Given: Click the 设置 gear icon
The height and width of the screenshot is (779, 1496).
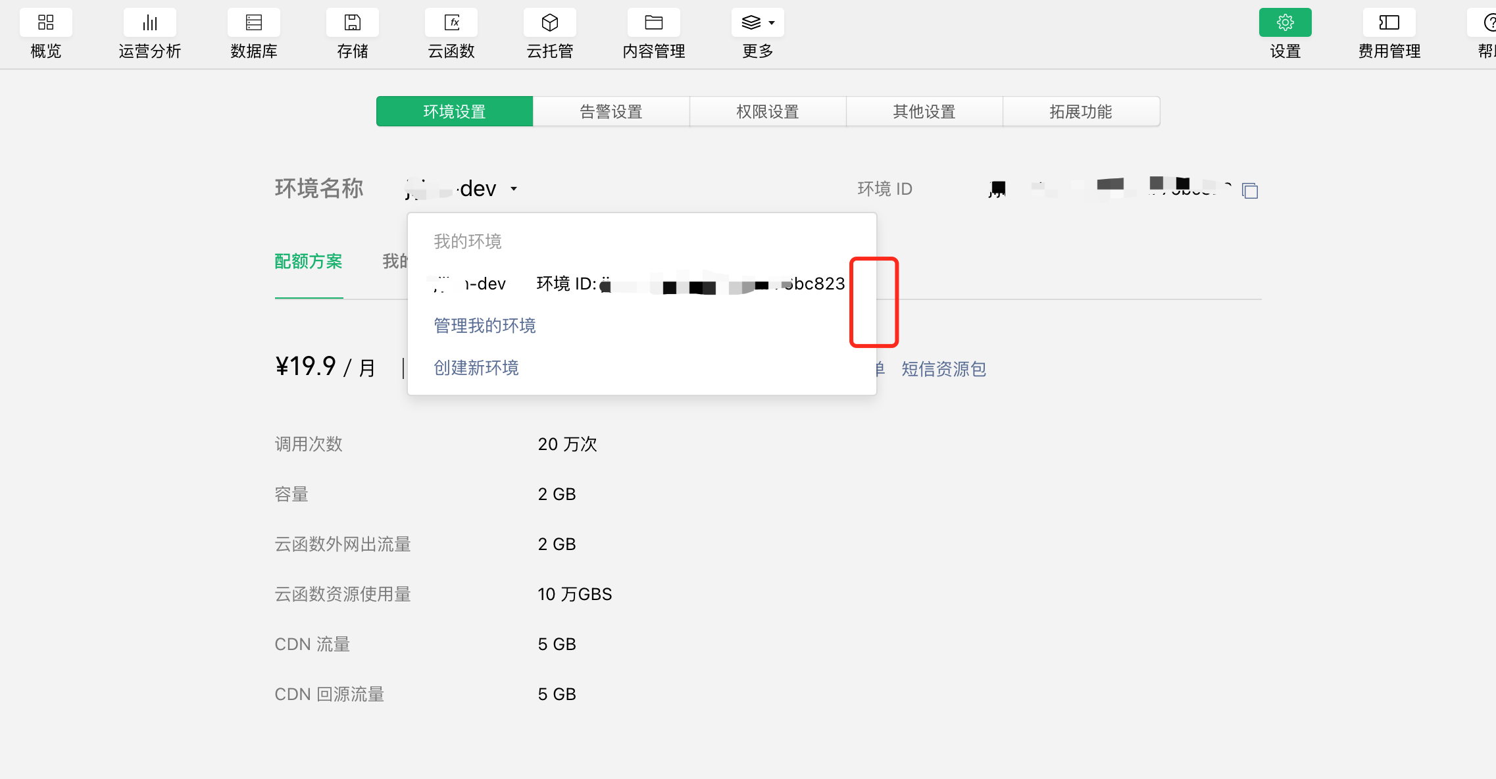Looking at the screenshot, I should (x=1285, y=23).
